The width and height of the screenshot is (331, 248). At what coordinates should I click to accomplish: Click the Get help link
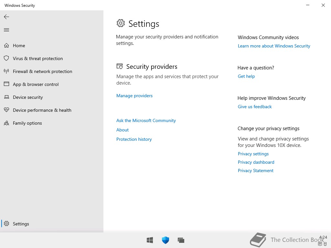[x=246, y=76]
